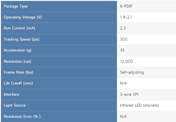Click the Acceleration (g) row header
Viewport: 176px width, 122px height.
click(x=59, y=50)
